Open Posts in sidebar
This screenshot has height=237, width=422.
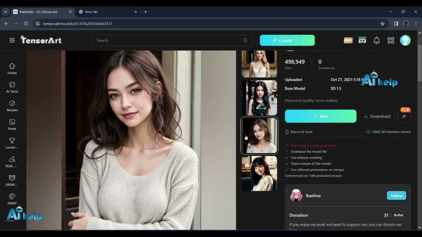coord(12,125)
